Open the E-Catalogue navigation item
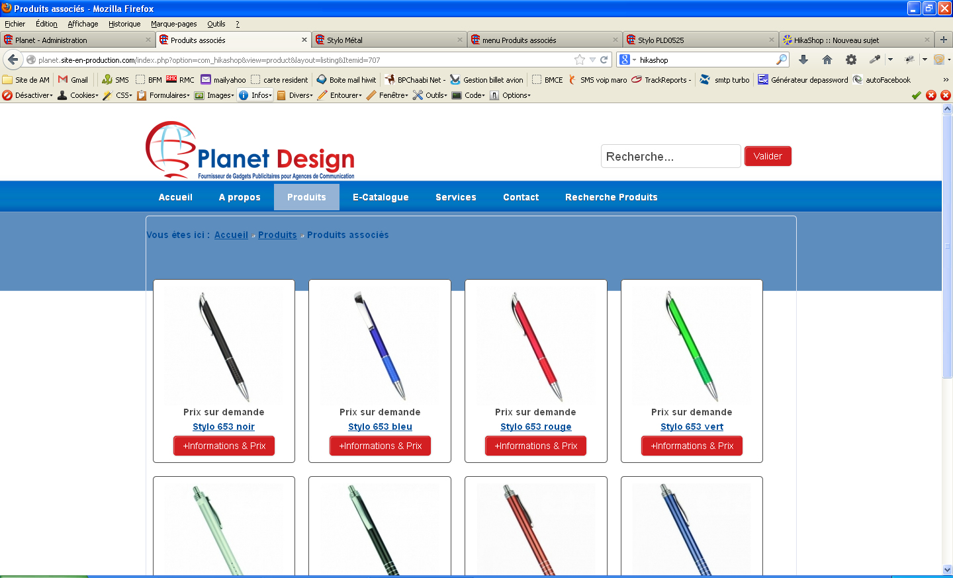953x578 pixels. (x=381, y=197)
